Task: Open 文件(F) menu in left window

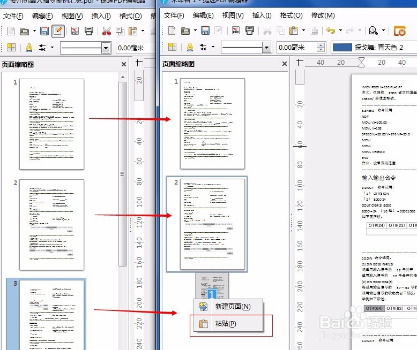Action: [x=13, y=16]
